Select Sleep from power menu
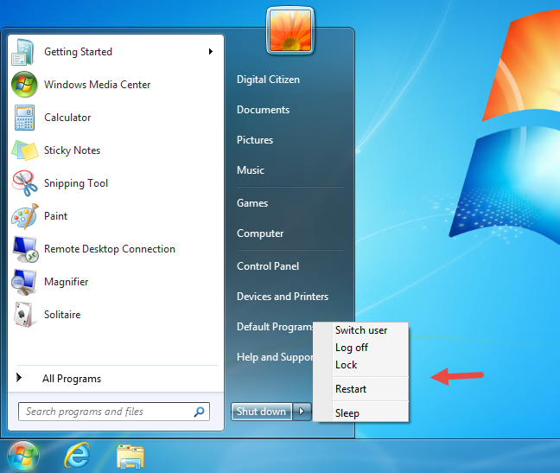 [347, 413]
